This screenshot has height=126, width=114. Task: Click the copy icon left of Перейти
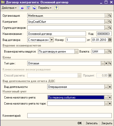coord(34,8)
